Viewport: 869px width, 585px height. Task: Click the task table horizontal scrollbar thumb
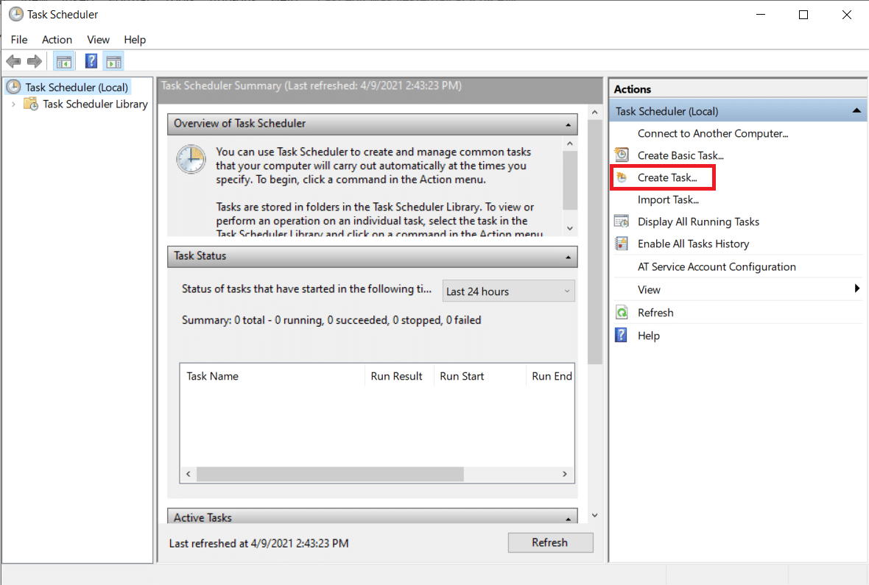331,474
